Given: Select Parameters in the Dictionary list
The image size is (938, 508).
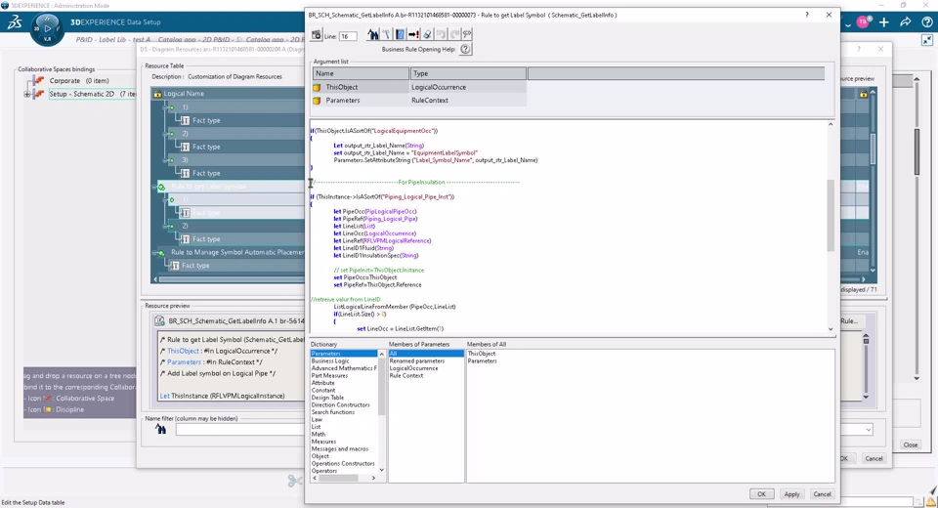Looking at the screenshot, I should tap(344, 354).
